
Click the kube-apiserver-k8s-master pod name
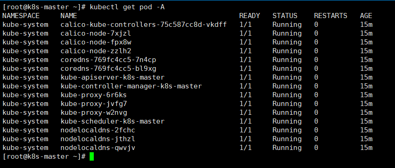tap(112, 77)
